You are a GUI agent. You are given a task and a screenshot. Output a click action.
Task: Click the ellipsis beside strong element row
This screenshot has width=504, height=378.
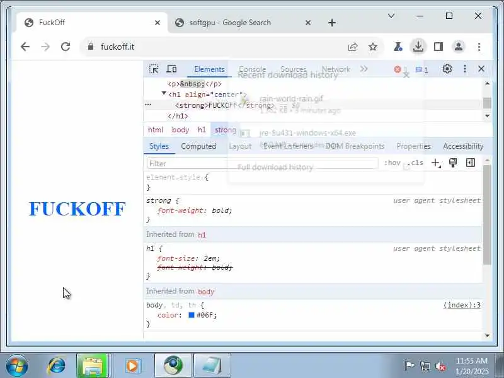click(148, 105)
